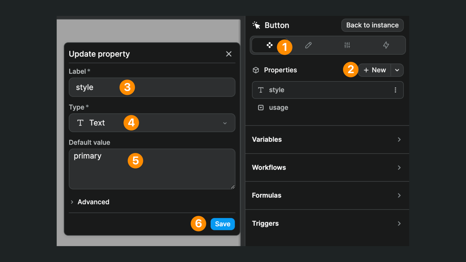This screenshot has width=466, height=262.
Task: Click the Button component cursor icon
Action: [257, 25]
